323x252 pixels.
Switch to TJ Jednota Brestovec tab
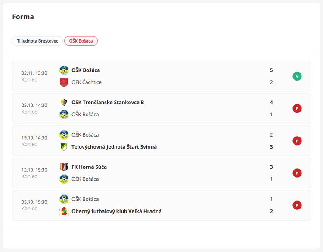[x=37, y=41]
